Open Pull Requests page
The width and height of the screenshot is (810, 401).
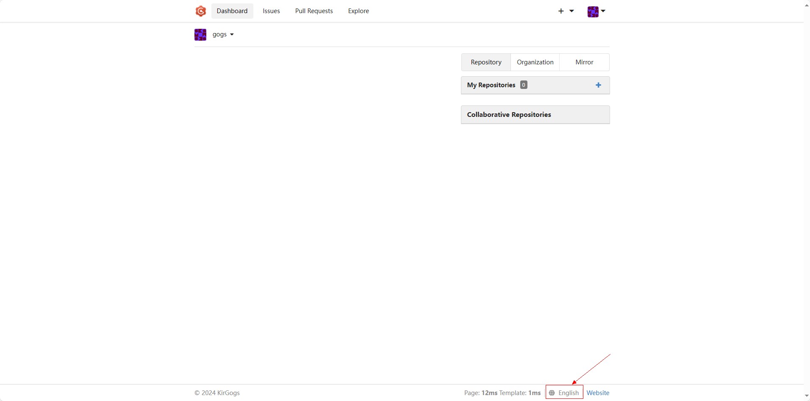314,11
